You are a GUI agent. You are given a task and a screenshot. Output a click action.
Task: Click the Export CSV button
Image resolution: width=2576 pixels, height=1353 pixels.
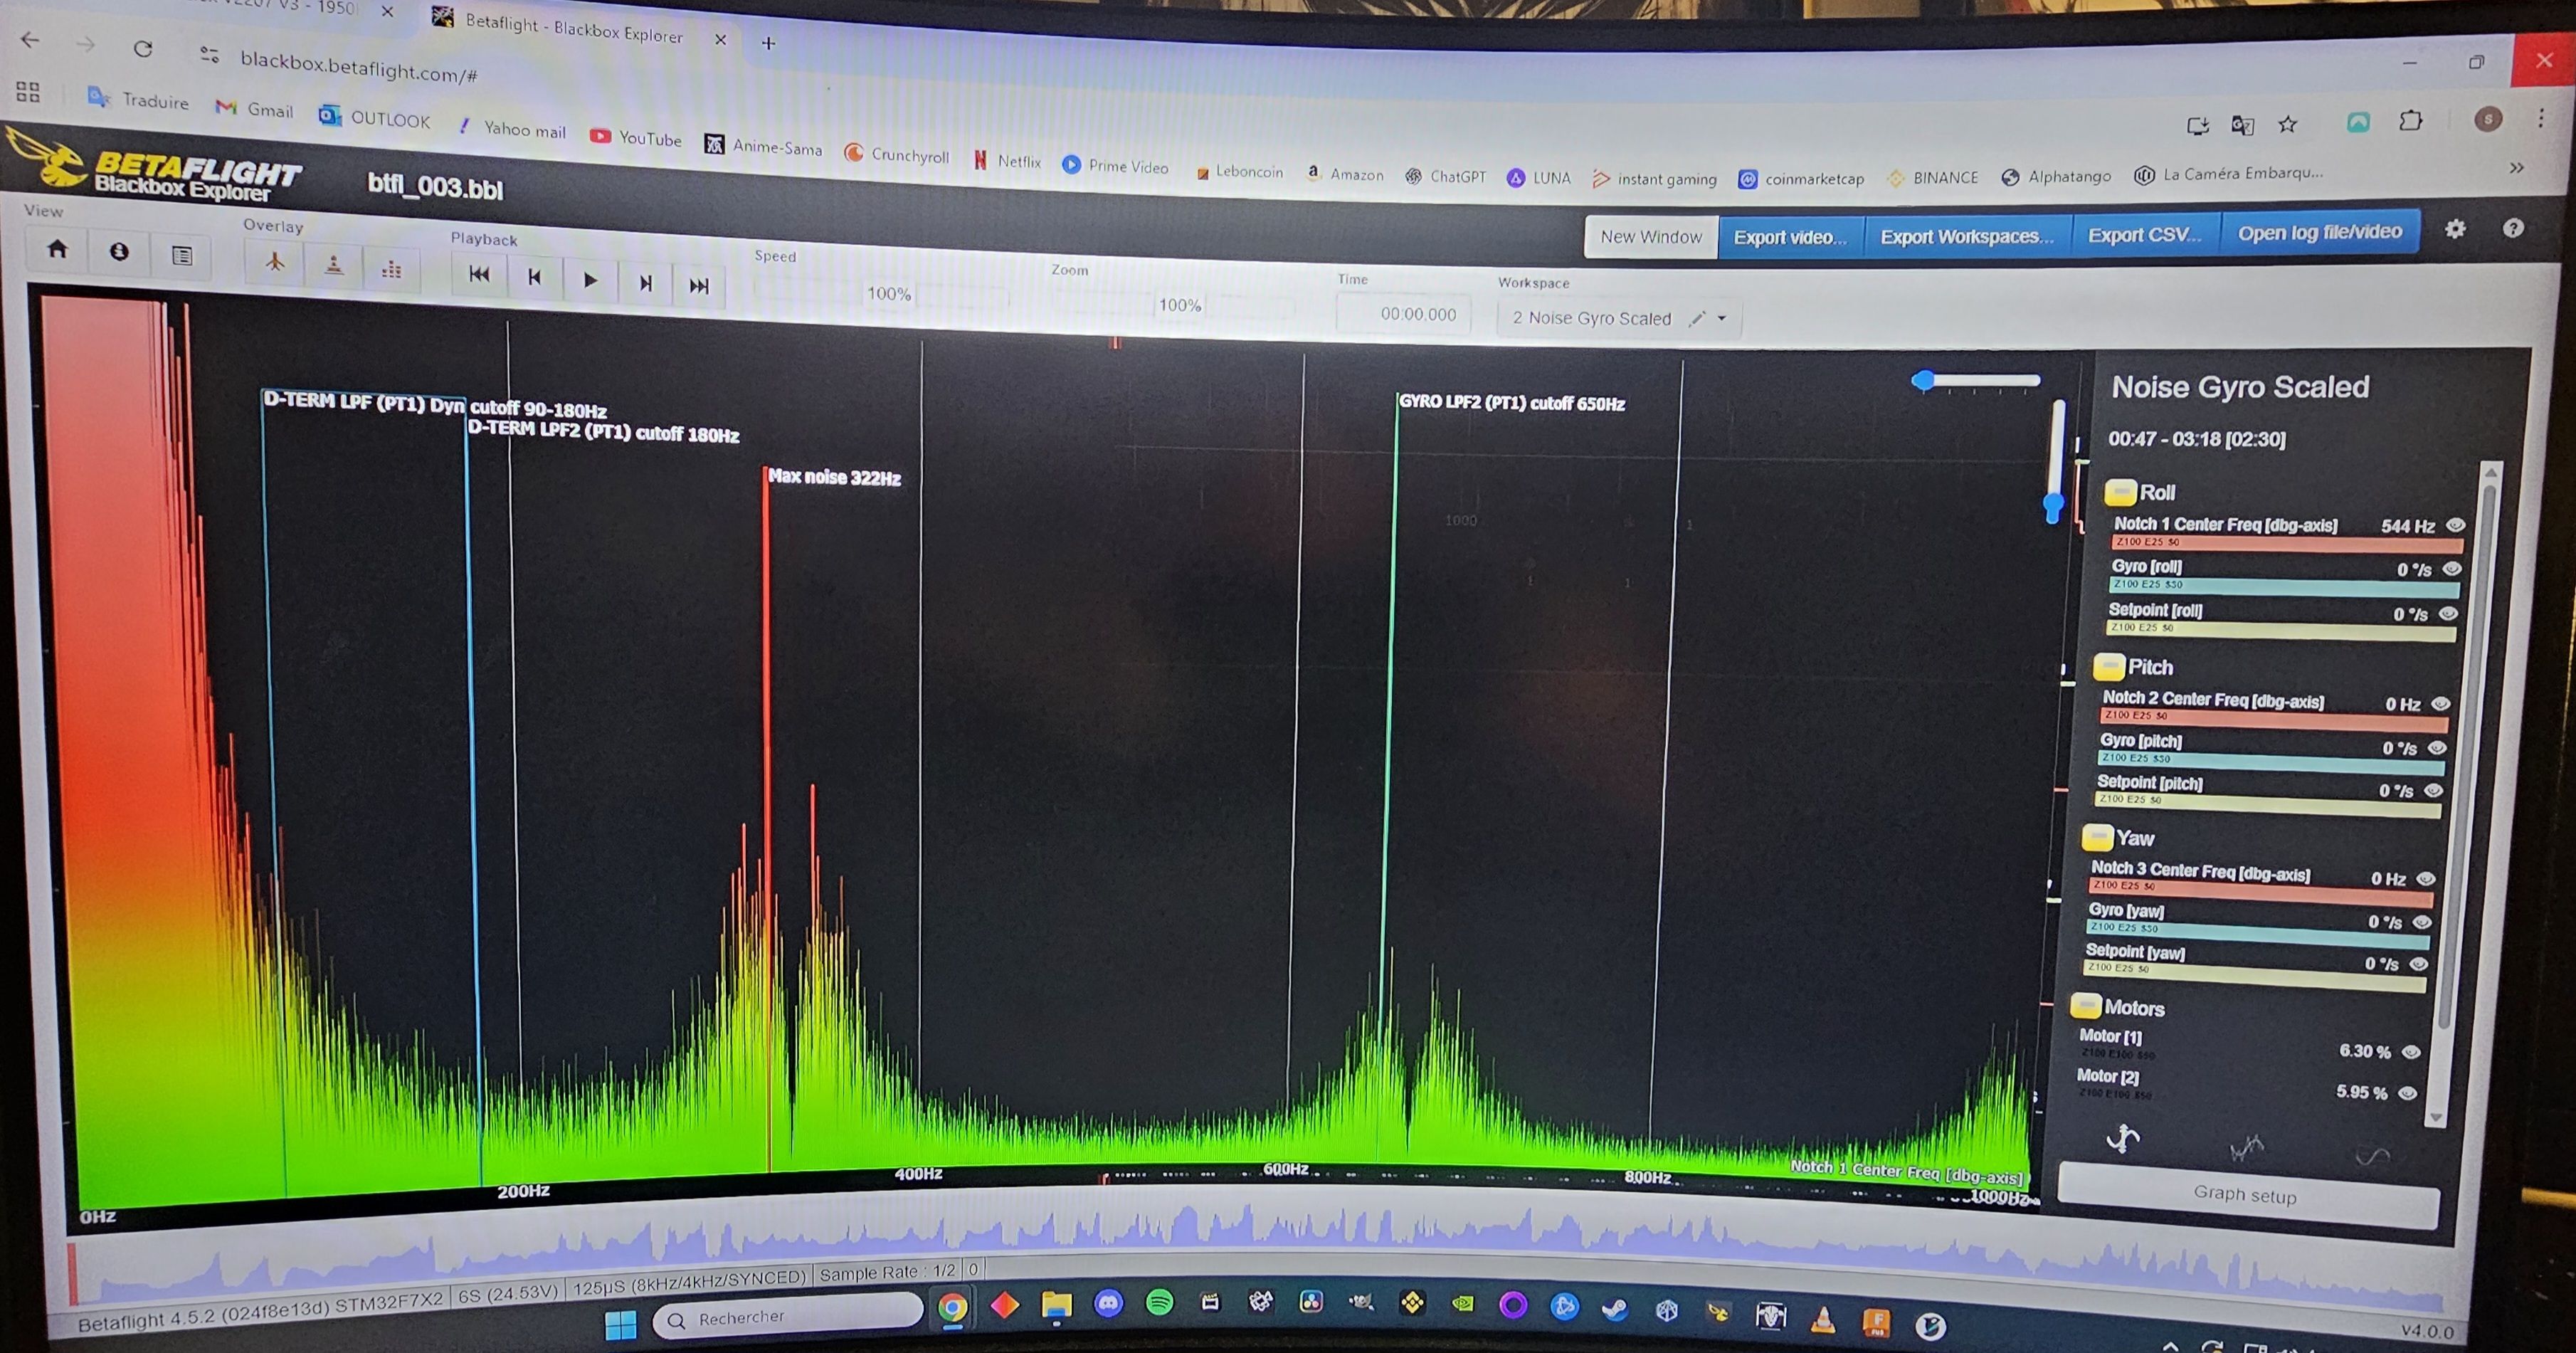2143,235
